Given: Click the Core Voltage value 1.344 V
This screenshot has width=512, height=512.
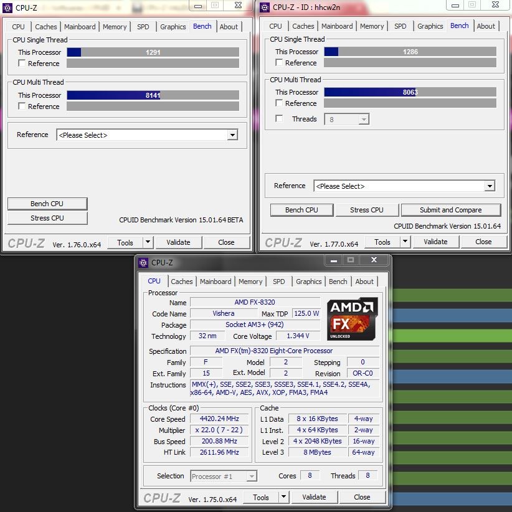Looking at the screenshot, I should click(298, 336).
